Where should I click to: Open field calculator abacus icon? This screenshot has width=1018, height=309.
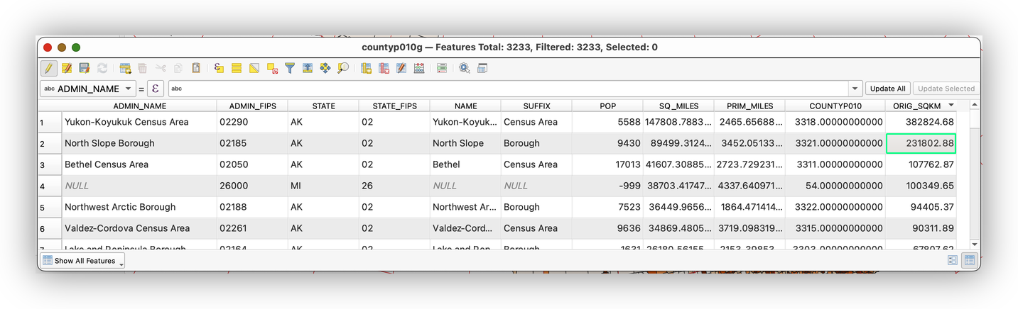[x=419, y=68]
